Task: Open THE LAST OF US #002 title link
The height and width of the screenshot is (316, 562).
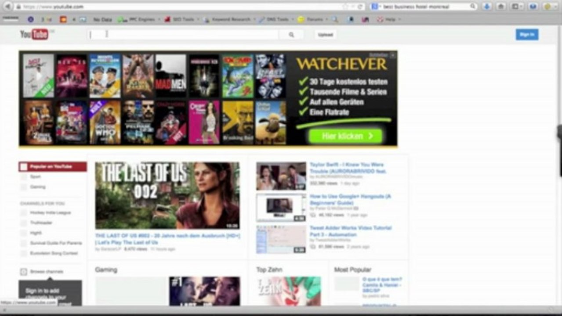Action: point(167,239)
